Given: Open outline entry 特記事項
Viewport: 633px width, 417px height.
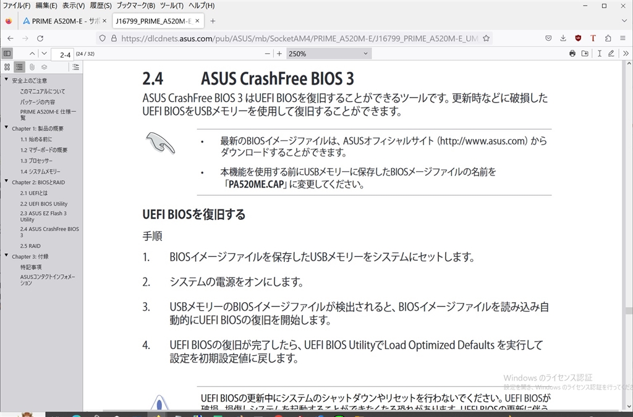Looking at the screenshot, I should (31, 267).
